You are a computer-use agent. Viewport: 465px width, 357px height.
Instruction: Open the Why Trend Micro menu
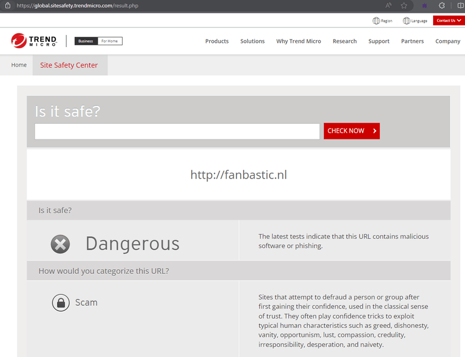coord(299,41)
